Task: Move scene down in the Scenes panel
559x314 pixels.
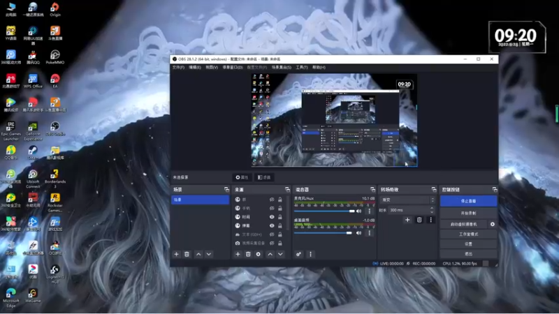Action: click(x=209, y=254)
